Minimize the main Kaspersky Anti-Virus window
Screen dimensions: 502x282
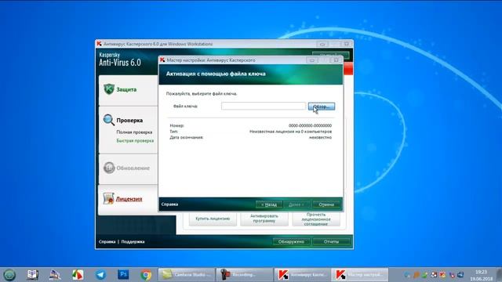(x=322, y=44)
